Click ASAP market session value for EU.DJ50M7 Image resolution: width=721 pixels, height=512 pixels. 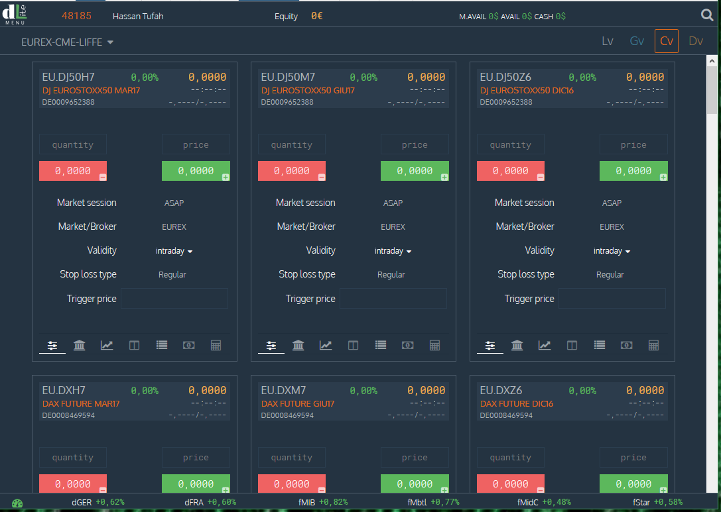point(393,203)
